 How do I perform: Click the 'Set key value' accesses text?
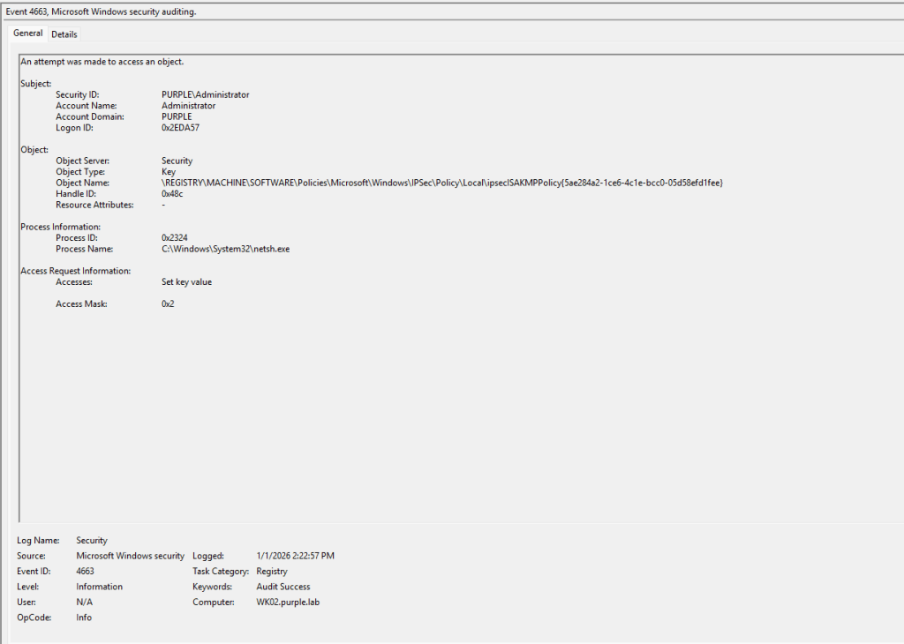click(x=186, y=282)
